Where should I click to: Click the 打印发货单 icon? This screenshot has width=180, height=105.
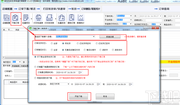(x=49, y=19)
